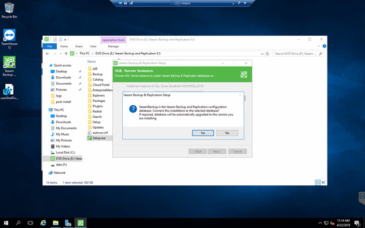
Task: Switch to large icons view layout
Action: [x=323, y=182]
